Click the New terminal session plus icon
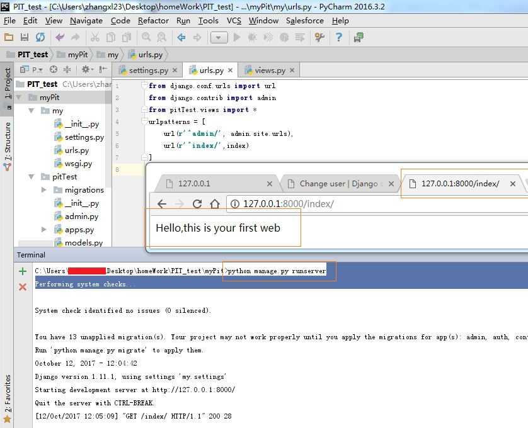Screen dimensions: 528x428 point(23,271)
